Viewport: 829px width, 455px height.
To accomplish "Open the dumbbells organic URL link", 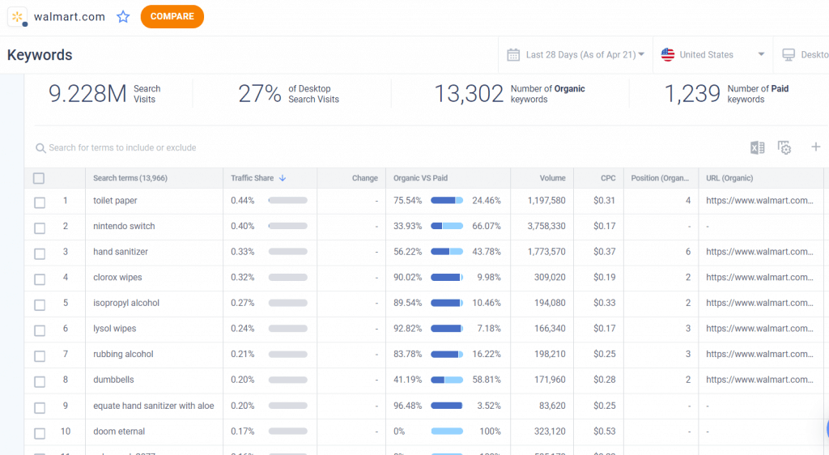I will point(759,380).
